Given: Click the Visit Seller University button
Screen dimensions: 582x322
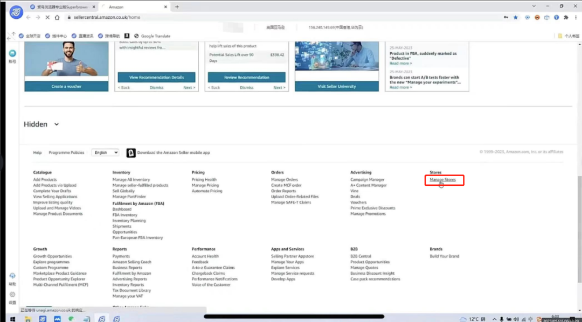Looking at the screenshot, I should point(337,87).
